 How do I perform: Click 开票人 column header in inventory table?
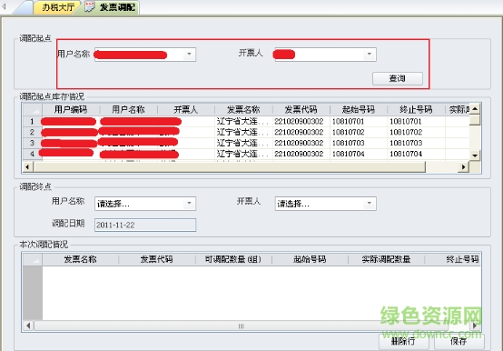(186, 109)
